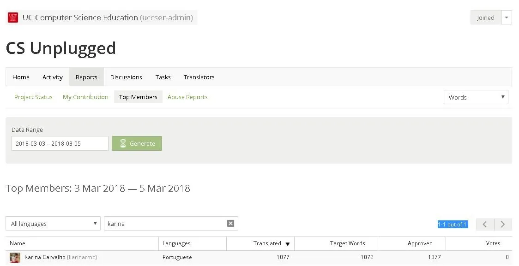Open the Joined button dropdown arrow
The image size is (519, 266).
pos(507,18)
